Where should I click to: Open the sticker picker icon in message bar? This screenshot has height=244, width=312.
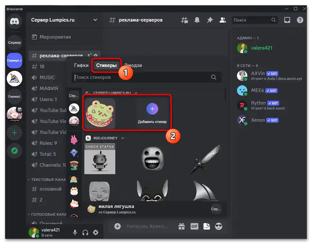(x=206, y=226)
